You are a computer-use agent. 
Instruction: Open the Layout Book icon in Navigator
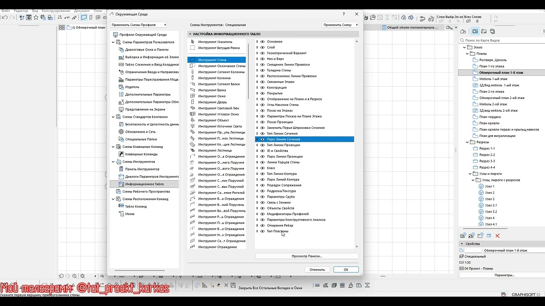[484, 31]
